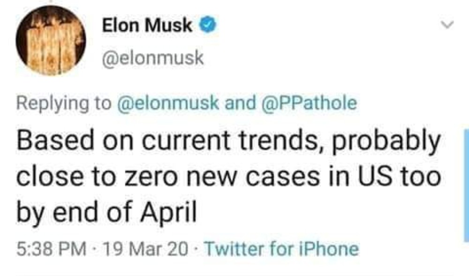This screenshot has width=469, height=276.
Task: Click the word "and" between the mentions
Action: (237, 104)
